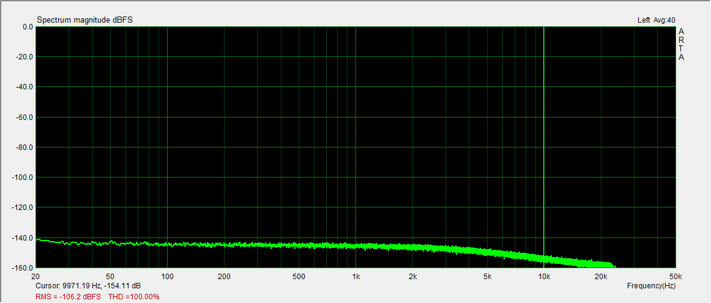Click the -60.0 magnitude axis label
The width and height of the screenshot is (711, 303).
(x=24, y=117)
